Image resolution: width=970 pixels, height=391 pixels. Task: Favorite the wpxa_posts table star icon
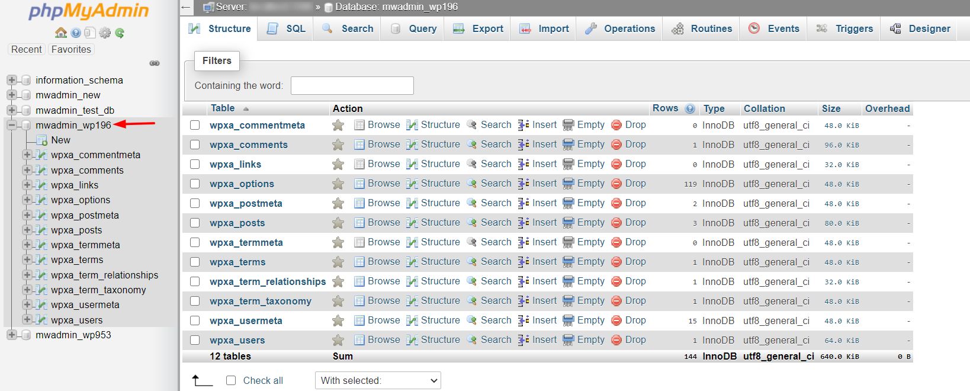[x=338, y=223]
